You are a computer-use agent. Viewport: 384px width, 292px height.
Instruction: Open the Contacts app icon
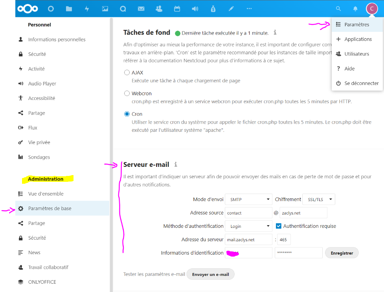point(159,9)
